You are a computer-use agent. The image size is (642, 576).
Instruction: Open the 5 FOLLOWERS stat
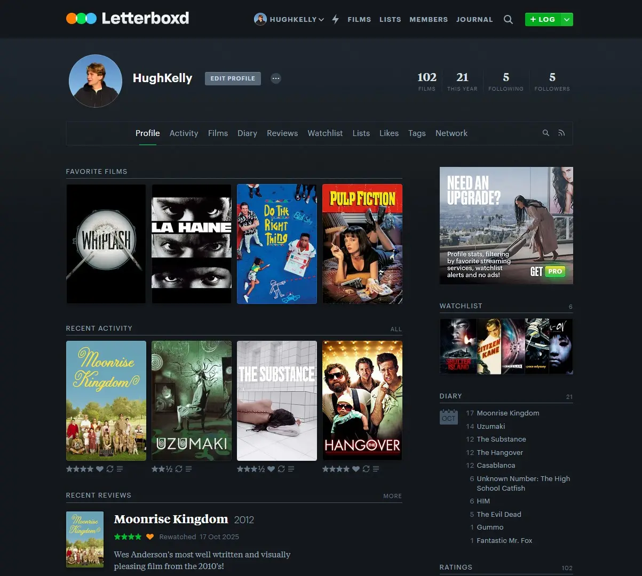(x=552, y=82)
